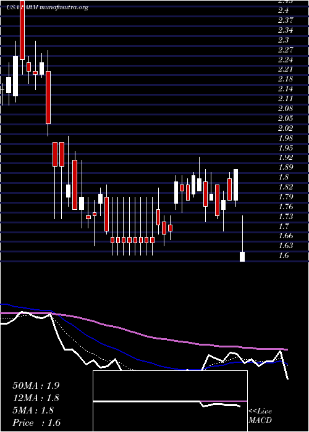Screen dimensions: 309x432
Task: Click the 2.4 price axis label
Action: [x=283, y=10]
